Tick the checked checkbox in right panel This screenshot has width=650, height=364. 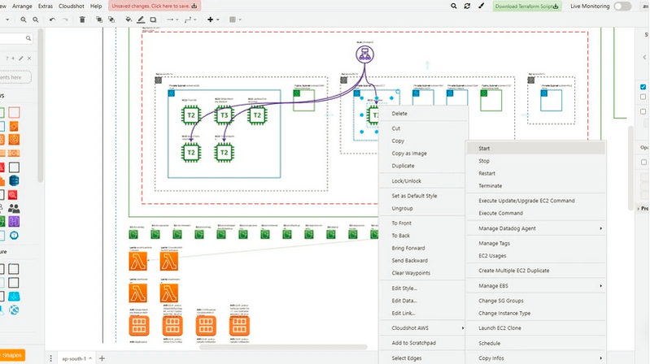point(643,86)
